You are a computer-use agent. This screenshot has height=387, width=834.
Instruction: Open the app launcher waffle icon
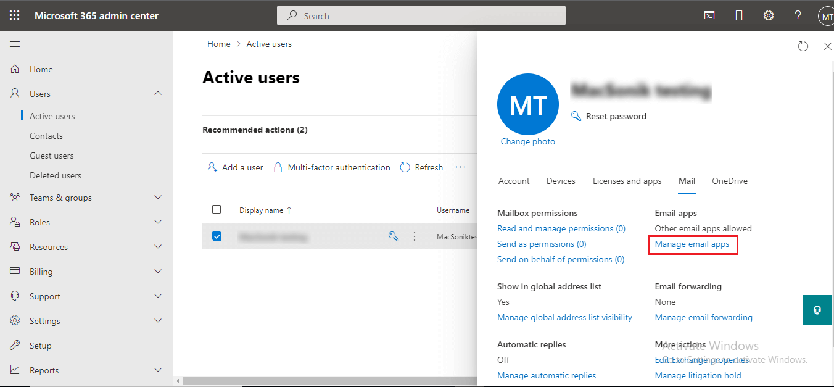(x=15, y=15)
